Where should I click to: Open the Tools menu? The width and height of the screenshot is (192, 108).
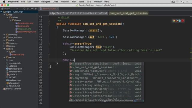(81, 1)
